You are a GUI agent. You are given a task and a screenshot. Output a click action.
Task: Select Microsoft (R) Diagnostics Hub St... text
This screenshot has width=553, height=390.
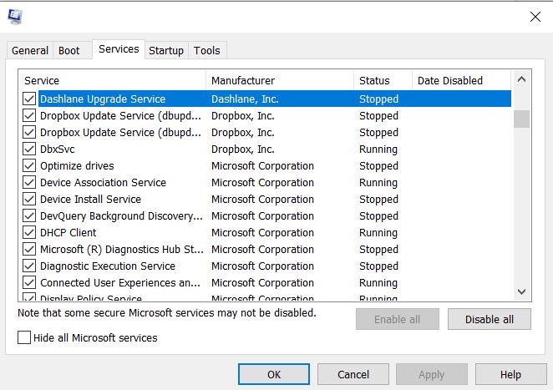coord(122,250)
